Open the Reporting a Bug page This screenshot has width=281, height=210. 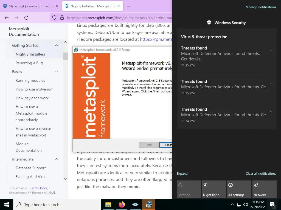pyautogui.click(x=29, y=63)
